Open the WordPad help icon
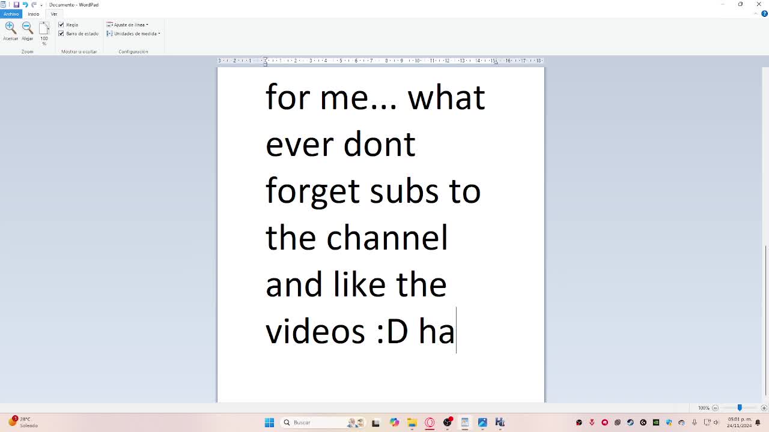Image resolution: width=769 pixels, height=432 pixels. point(764,14)
